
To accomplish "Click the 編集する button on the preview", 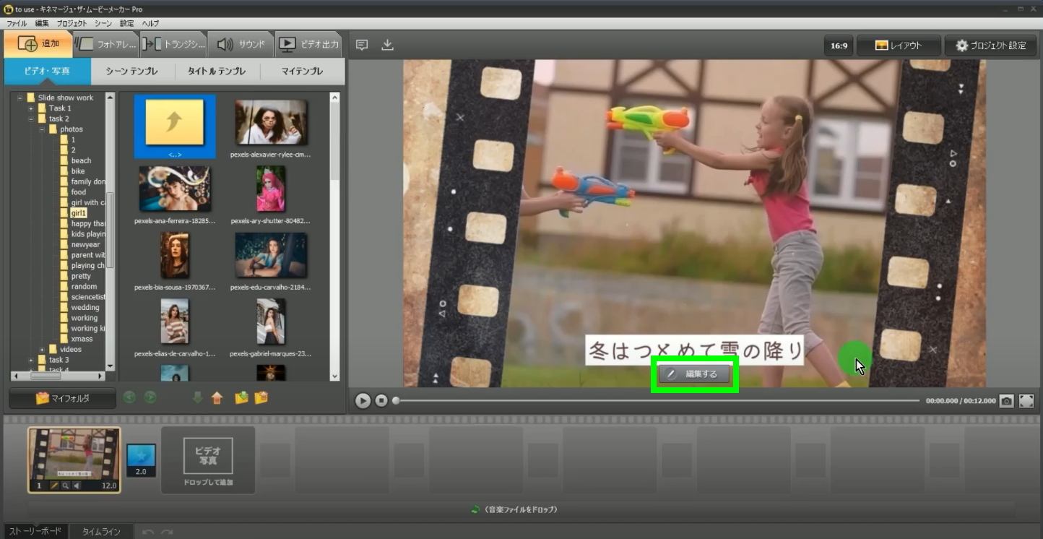I will [695, 374].
